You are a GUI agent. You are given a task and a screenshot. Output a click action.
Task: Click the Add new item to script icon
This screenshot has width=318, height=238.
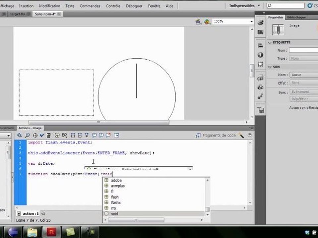click(x=20, y=135)
